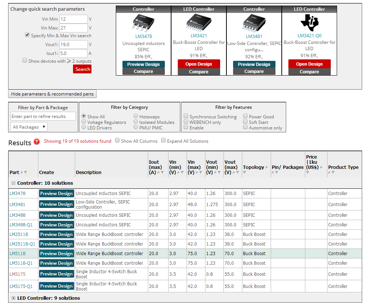
Task: Click the LM3478 chip image
Action: click(143, 23)
